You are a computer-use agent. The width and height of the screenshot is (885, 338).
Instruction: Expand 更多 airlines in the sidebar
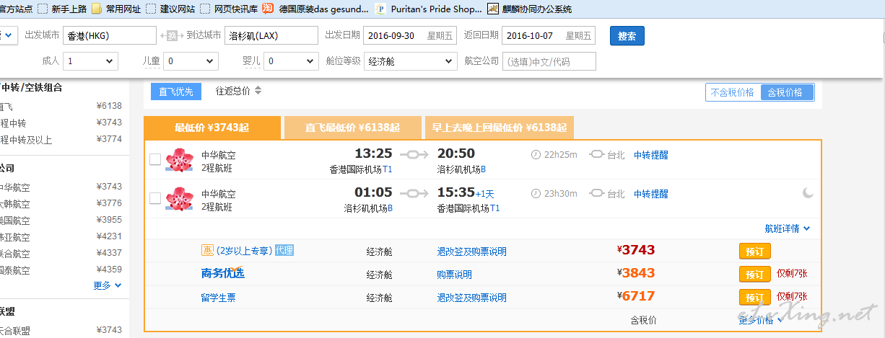pos(108,285)
